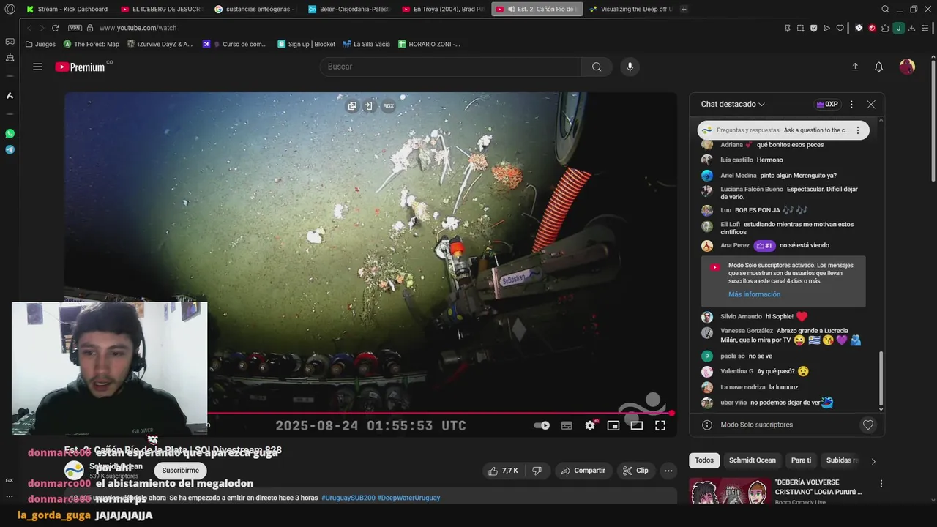Switch to Stream - Kick Dashboard tab
The height and width of the screenshot is (527, 937).
[x=67, y=9]
